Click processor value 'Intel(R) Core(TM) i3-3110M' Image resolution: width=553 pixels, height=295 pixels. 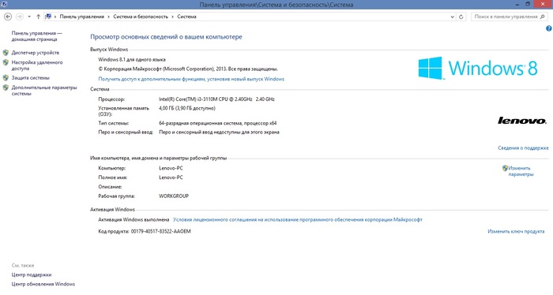point(216,99)
